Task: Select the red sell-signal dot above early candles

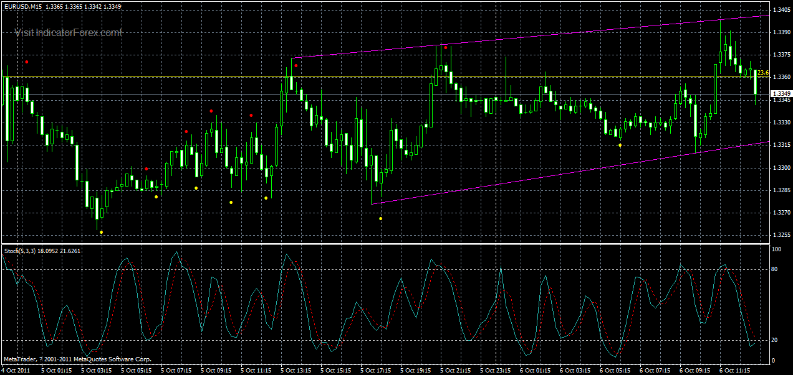Action: tap(26, 62)
